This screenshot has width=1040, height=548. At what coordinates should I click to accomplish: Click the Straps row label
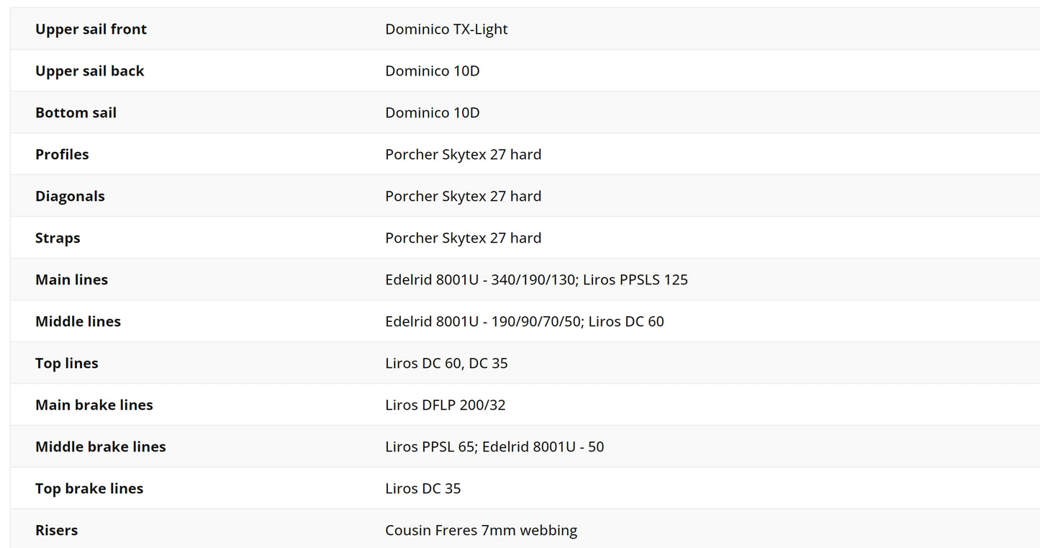[x=58, y=238]
